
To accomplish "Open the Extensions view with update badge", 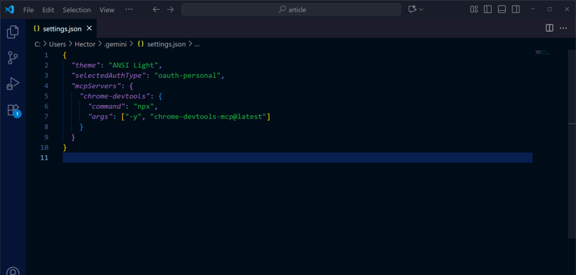I will 13,110.
